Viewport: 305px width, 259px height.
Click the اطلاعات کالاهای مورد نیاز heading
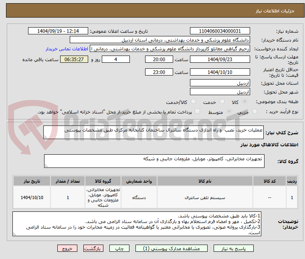click(269, 145)
